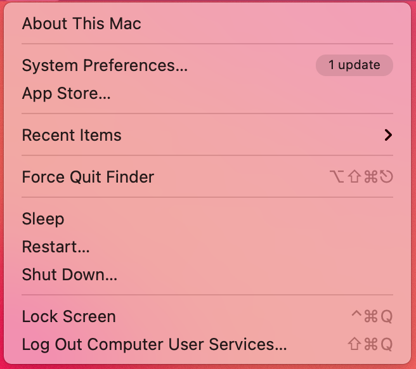Choose Force Quit Finder

(x=88, y=177)
